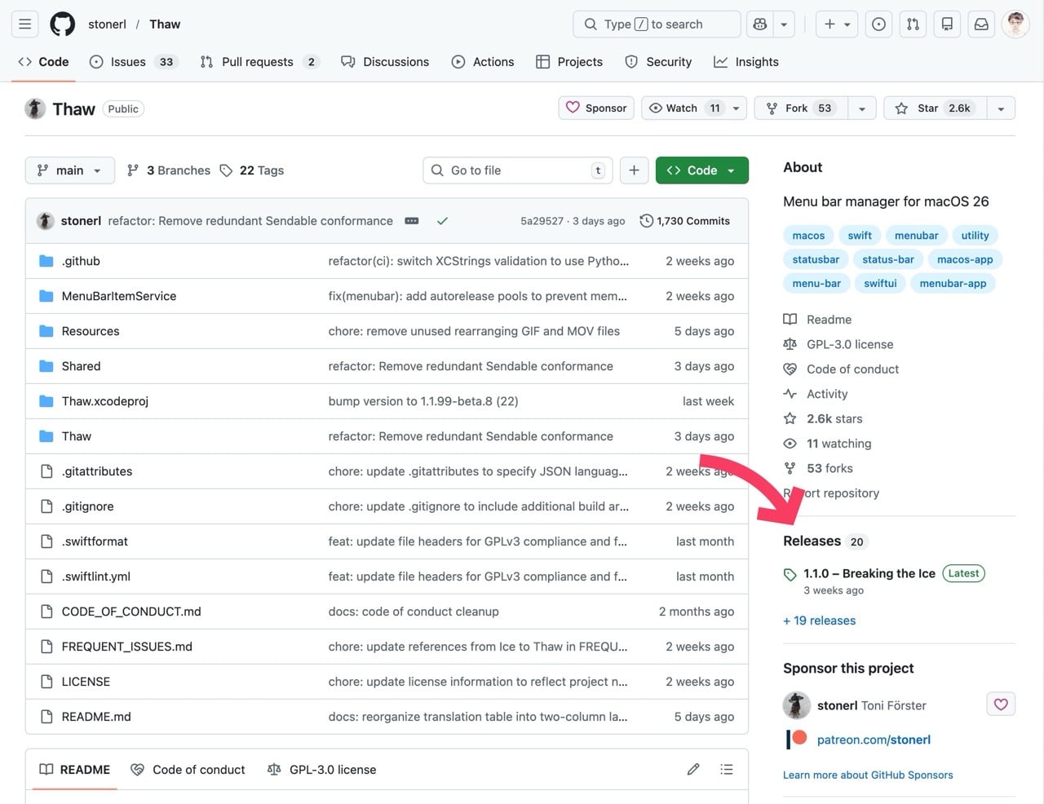The height and width of the screenshot is (804, 1044).
Task: Click the pull requests icon in header
Action: 913,24
